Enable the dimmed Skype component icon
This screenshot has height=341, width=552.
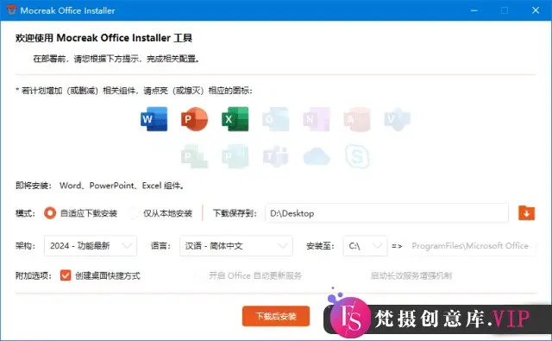pos(357,156)
